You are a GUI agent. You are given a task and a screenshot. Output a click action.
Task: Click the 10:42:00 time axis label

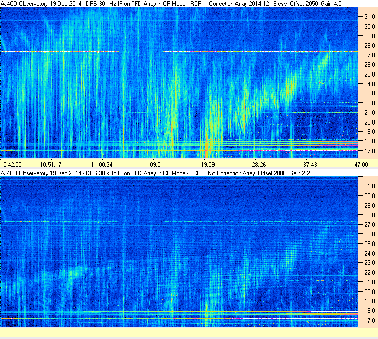pos(11,165)
